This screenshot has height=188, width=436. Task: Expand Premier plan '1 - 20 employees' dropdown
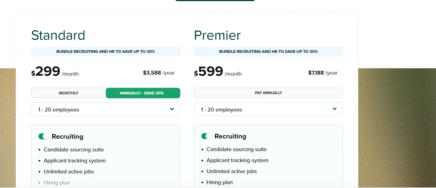click(268, 109)
